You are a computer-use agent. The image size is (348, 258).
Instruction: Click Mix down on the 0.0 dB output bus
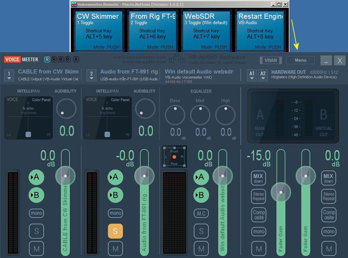click(x=329, y=178)
